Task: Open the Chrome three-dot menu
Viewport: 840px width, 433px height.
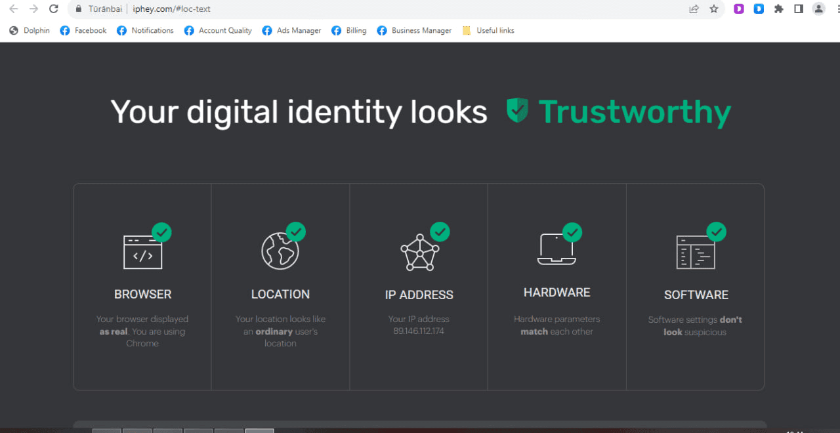Action: coord(835,9)
